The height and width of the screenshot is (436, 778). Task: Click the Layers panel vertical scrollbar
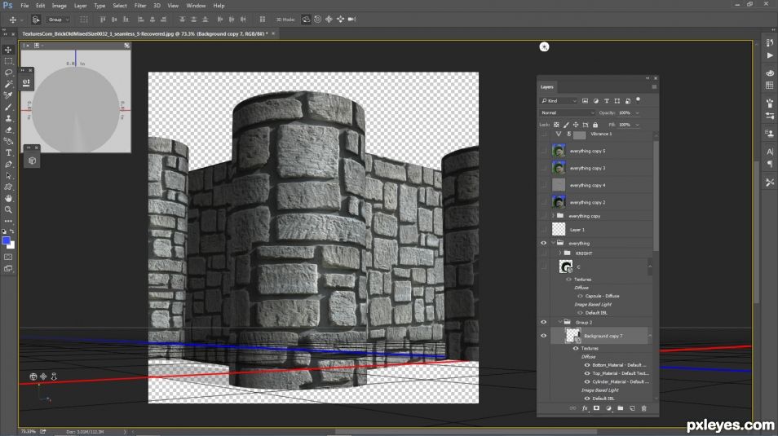click(656, 196)
